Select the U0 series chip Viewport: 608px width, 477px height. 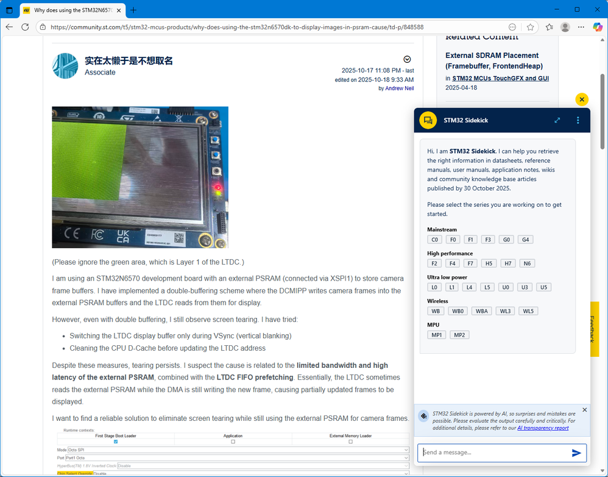(506, 287)
